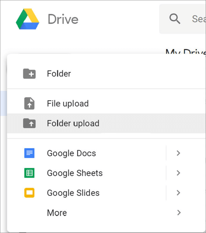Select the Google Sheets menu label

click(75, 173)
